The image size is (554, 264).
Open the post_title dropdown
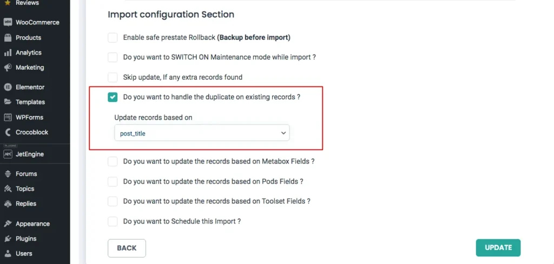[202, 133]
